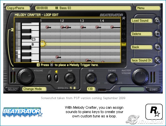Click the triangle button beside Load Sound
The height and width of the screenshot is (126, 166).
(158, 20)
